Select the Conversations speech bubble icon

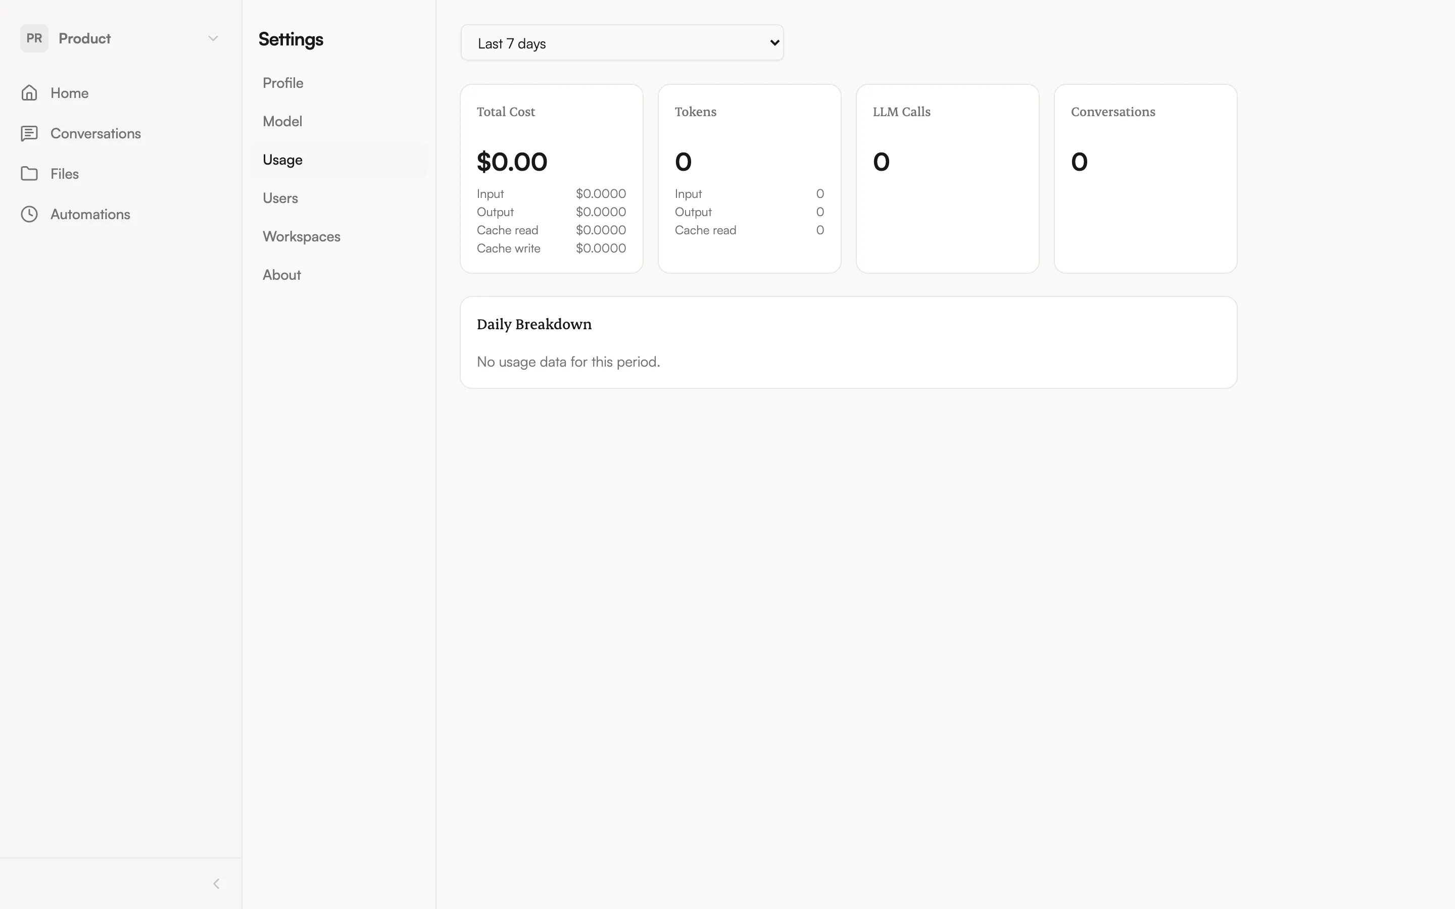coord(29,133)
